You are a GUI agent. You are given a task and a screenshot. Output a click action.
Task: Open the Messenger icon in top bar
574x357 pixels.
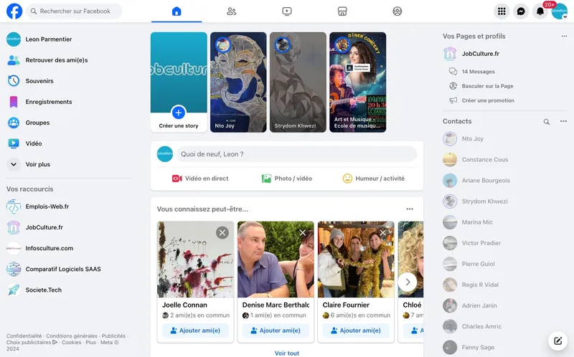click(522, 11)
